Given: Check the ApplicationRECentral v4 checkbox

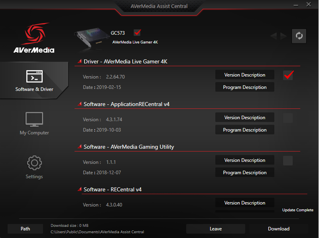Looking at the screenshot, I should point(288,118).
